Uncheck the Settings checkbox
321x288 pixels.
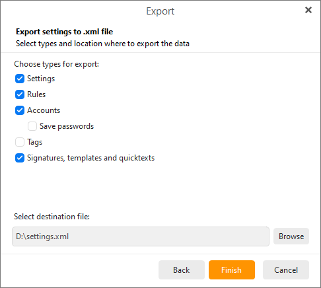pos(20,79)
